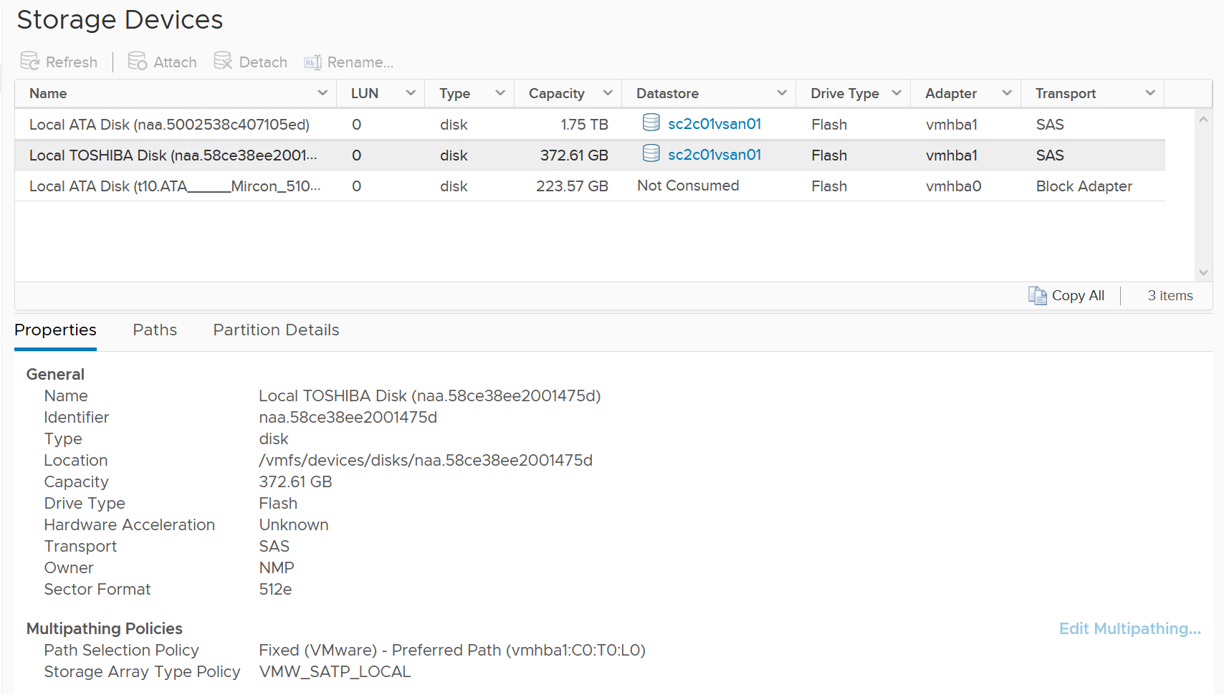
Task: Select the Local TOSHIBA Disk row name
Action: tap(173, 155)
